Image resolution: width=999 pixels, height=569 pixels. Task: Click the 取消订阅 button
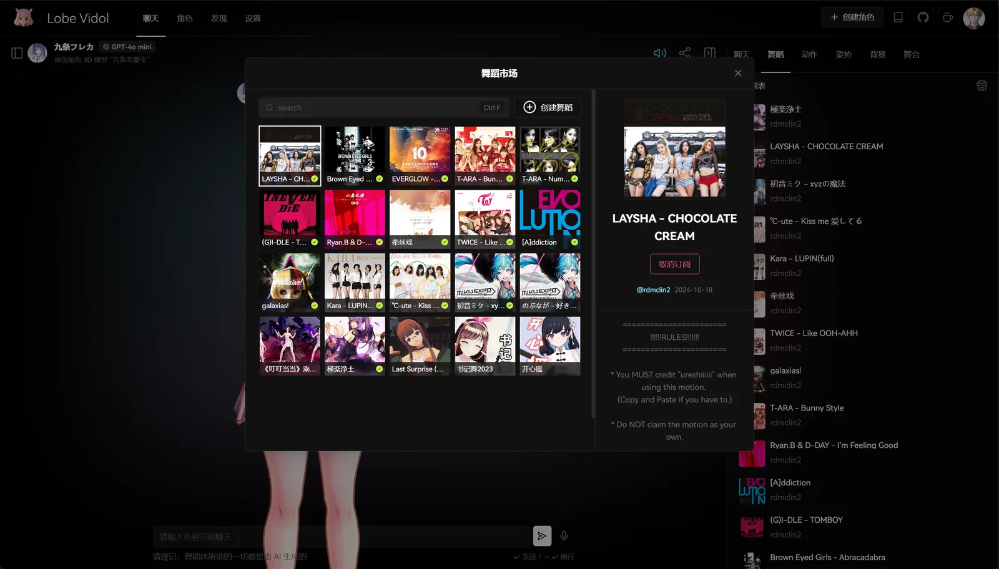(x=674, y=264)
